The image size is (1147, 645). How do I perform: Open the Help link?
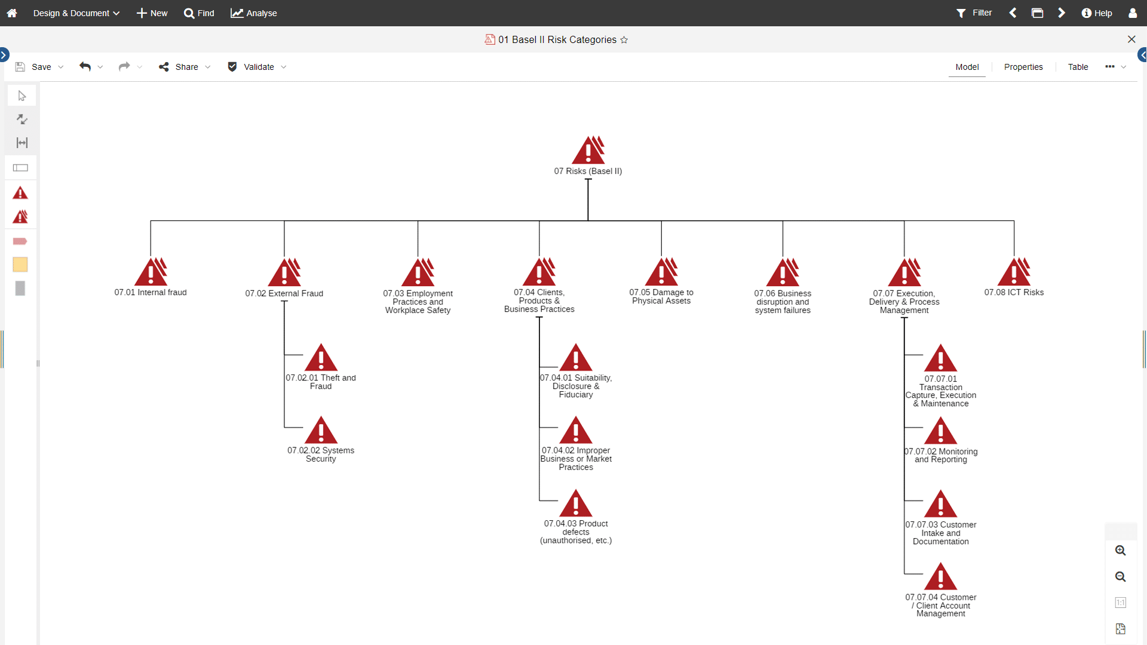click(x=1097, y=13)
